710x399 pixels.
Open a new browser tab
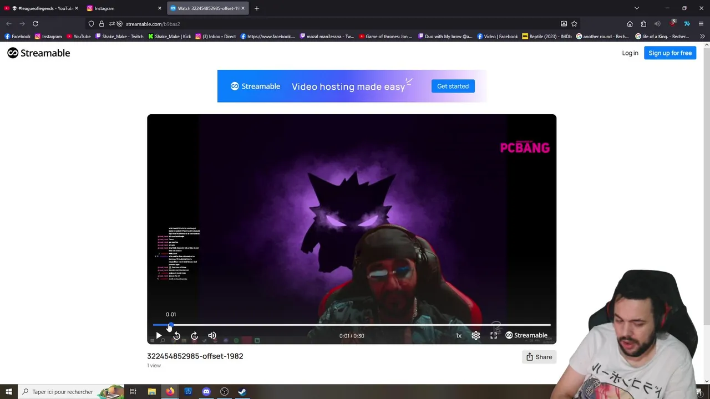pos(257,8)
